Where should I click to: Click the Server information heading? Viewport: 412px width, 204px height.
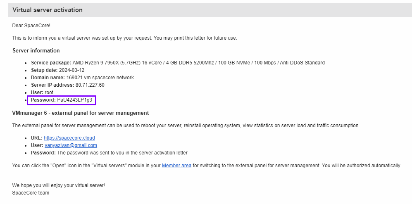(x=36, y=51)
